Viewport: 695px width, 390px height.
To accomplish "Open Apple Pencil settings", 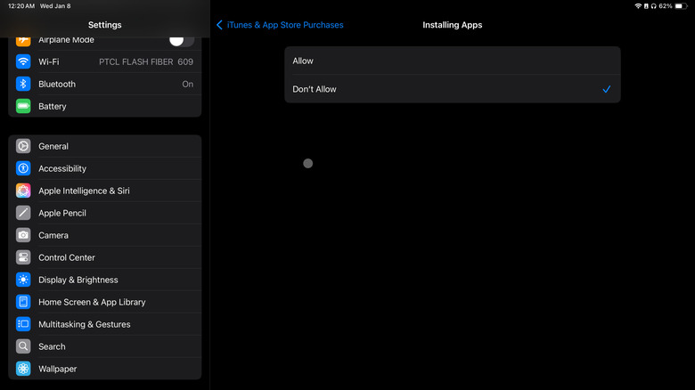I will (x=62, y=213).
